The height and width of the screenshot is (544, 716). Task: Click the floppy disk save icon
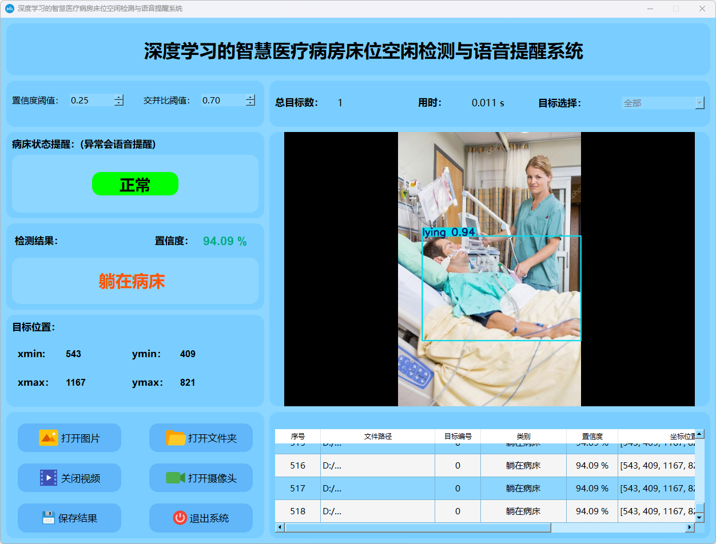tap(48, 518)
